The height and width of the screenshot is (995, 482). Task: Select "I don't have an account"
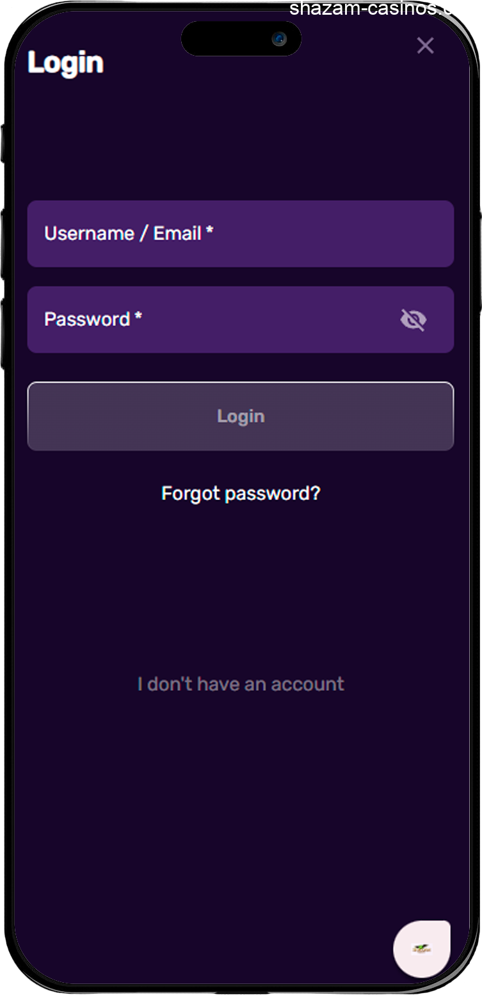pos(241,684)
